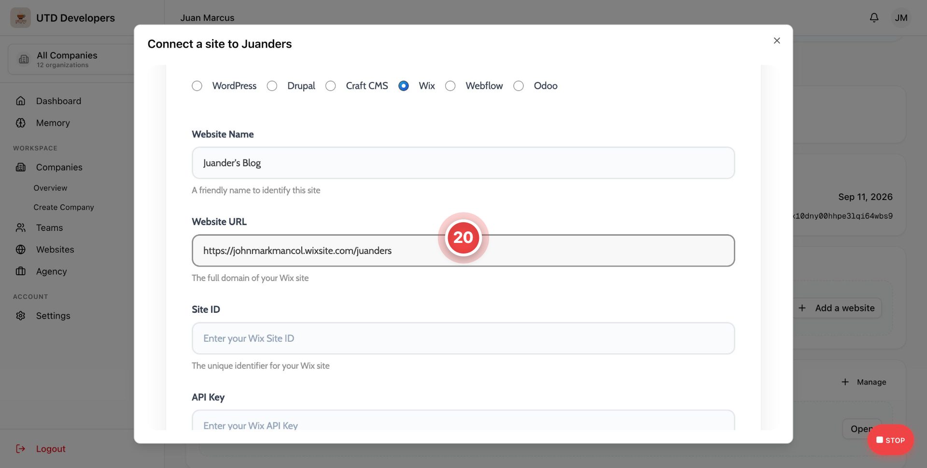Open Create Company sub-item
Viewport: 927px width, 468px height.
pyautogui.click(x=64, y=207)
